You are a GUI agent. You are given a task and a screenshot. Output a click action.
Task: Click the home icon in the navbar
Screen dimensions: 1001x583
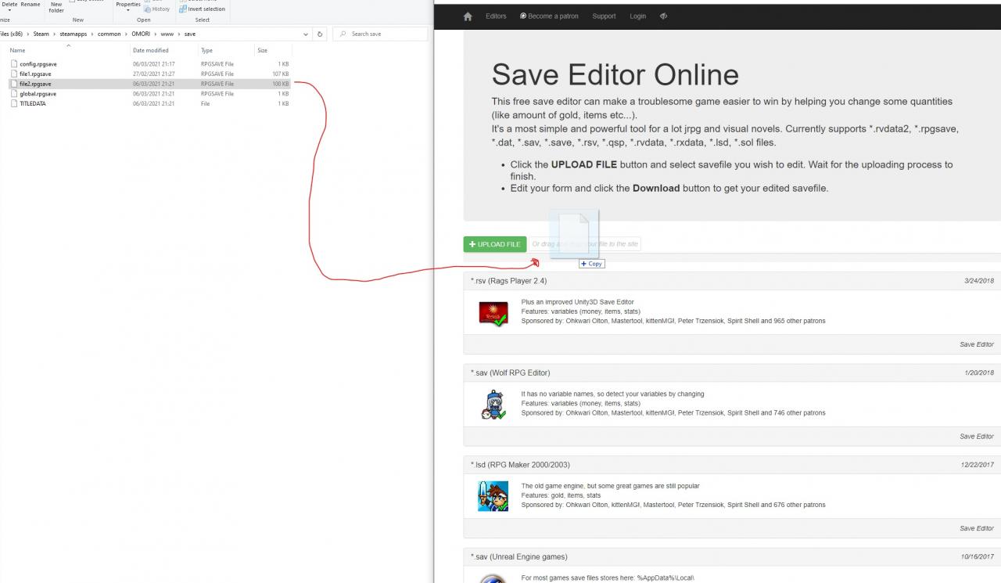(468, 16)
